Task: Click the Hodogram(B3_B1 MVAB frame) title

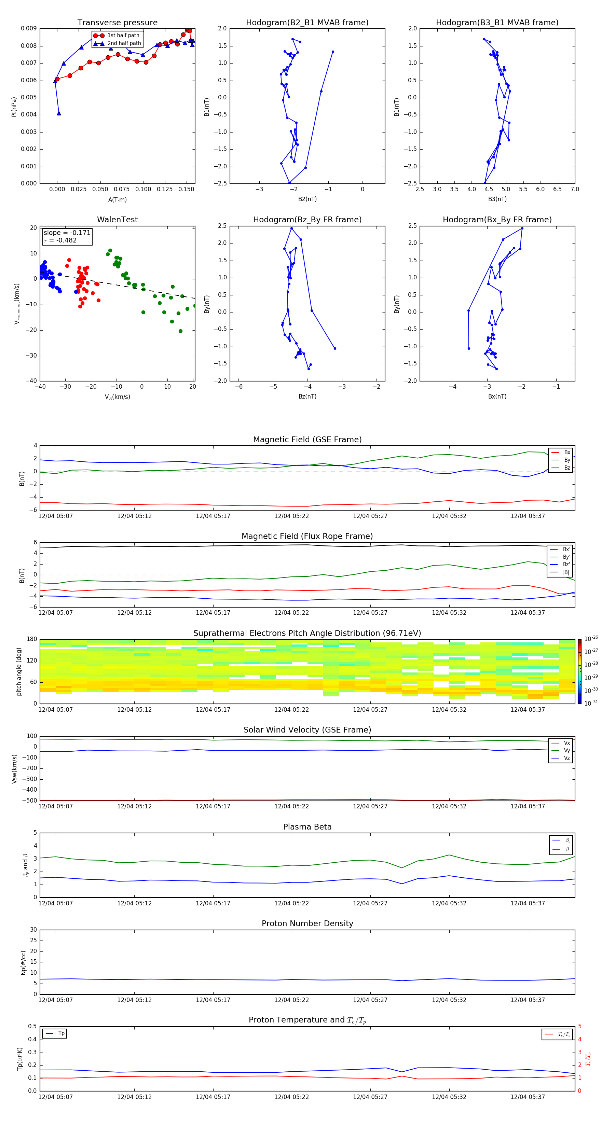Action: [x=497, y=22]
